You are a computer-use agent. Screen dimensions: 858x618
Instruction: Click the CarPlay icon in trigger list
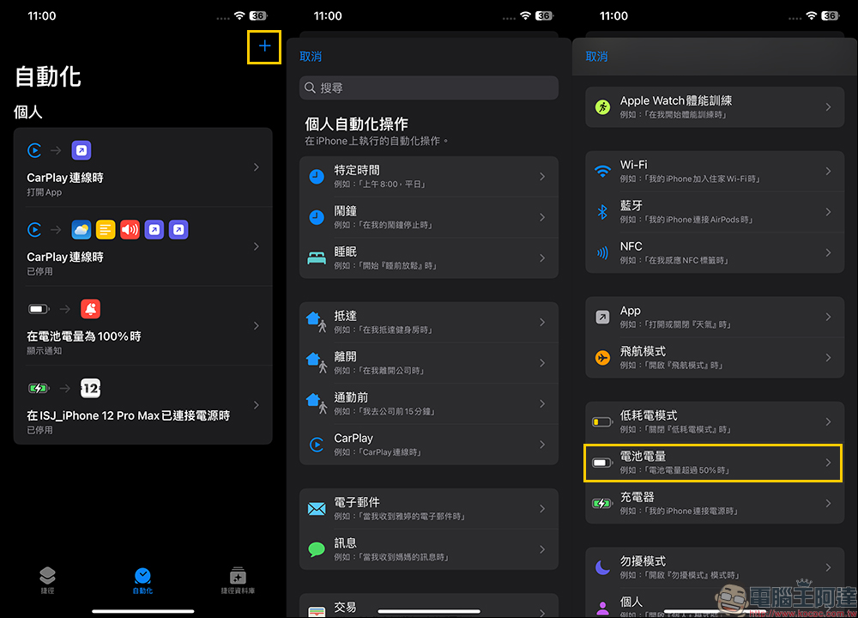click(x=317, y=445)
